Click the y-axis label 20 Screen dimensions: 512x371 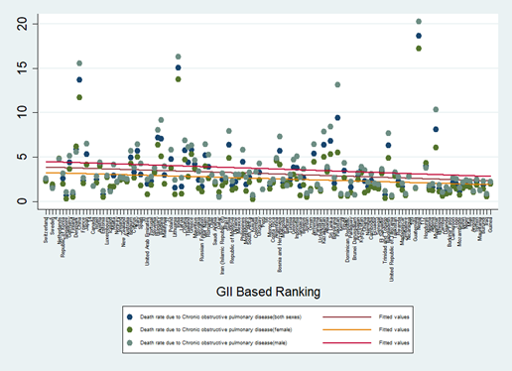tap(23, 24)
